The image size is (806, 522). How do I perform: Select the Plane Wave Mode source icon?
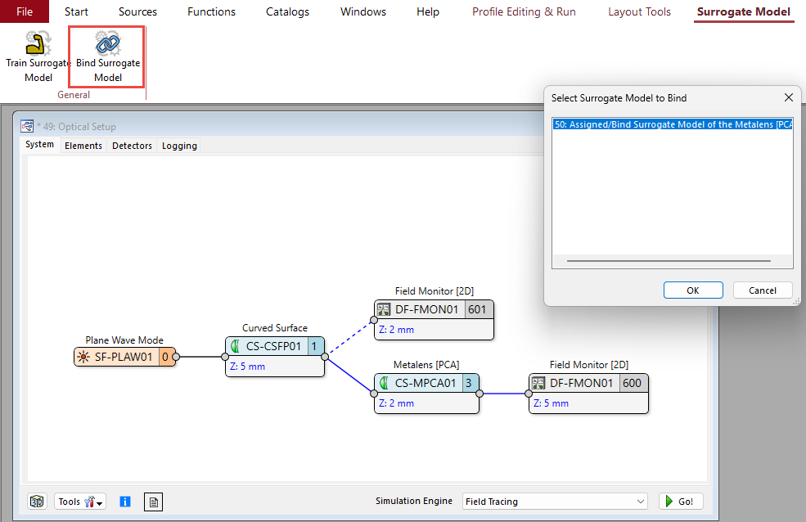point(83,357)
